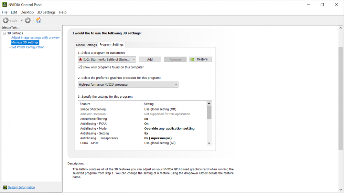Image resolution: width=344 pixels, height=193 pixels.
Task: Open the 3D Settings menu
Action: (46, 12)
